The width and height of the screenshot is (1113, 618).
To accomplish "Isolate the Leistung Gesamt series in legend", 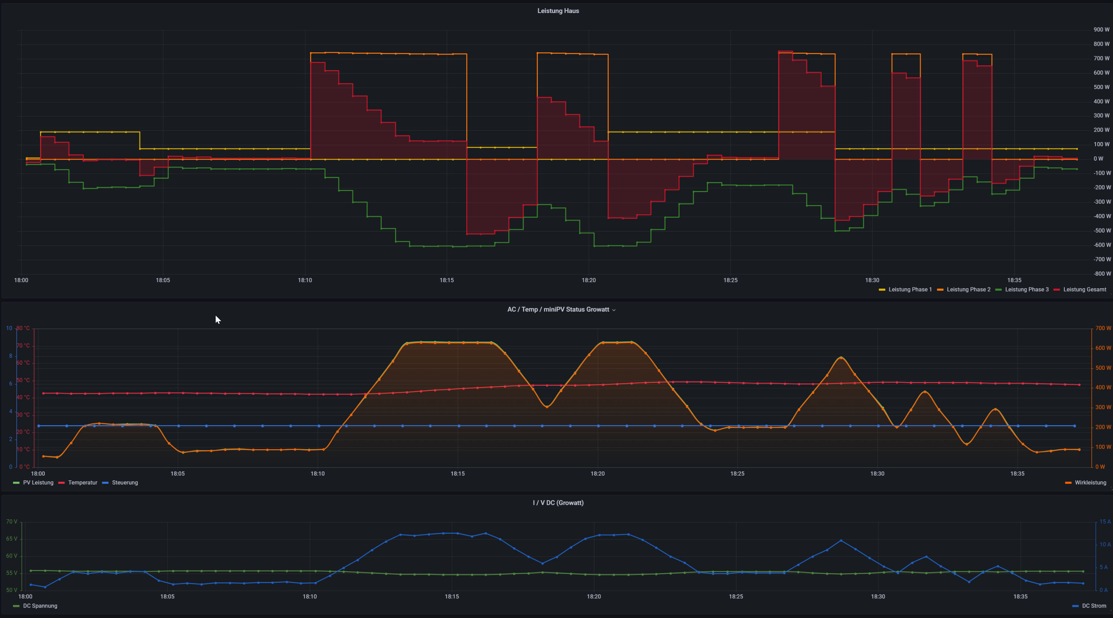I will point(1084,289).
